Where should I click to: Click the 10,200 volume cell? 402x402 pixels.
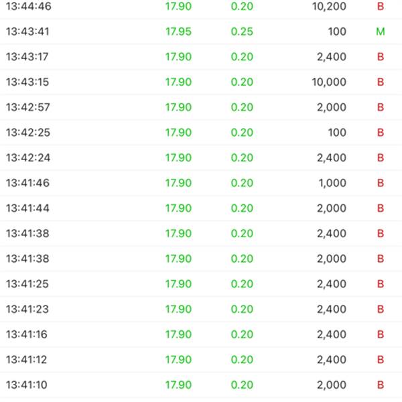pyautogui.click(x=329, y=7)
